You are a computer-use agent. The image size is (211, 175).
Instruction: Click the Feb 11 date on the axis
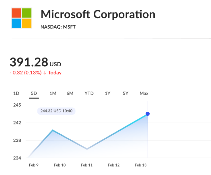click(87, 165)
